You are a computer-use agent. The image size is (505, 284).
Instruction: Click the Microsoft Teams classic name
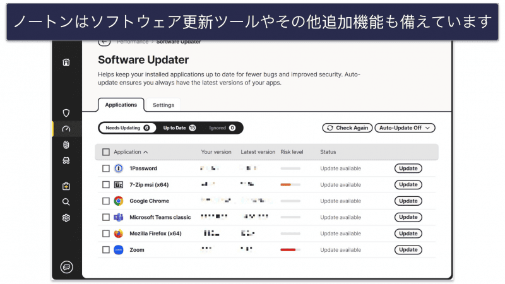[160, 217]
